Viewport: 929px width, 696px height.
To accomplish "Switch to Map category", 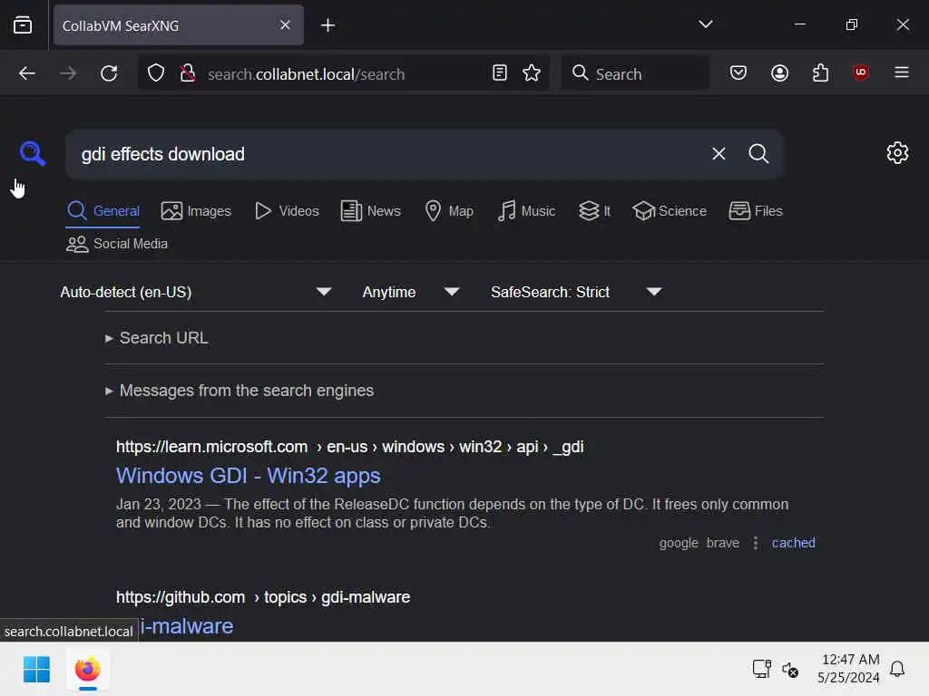I will click(x=449, y=211).
